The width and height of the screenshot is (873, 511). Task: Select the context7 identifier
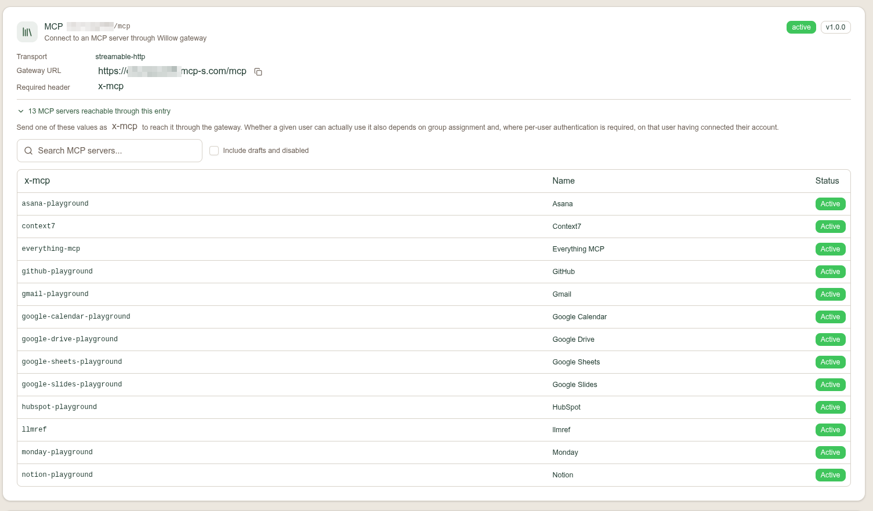38,227
